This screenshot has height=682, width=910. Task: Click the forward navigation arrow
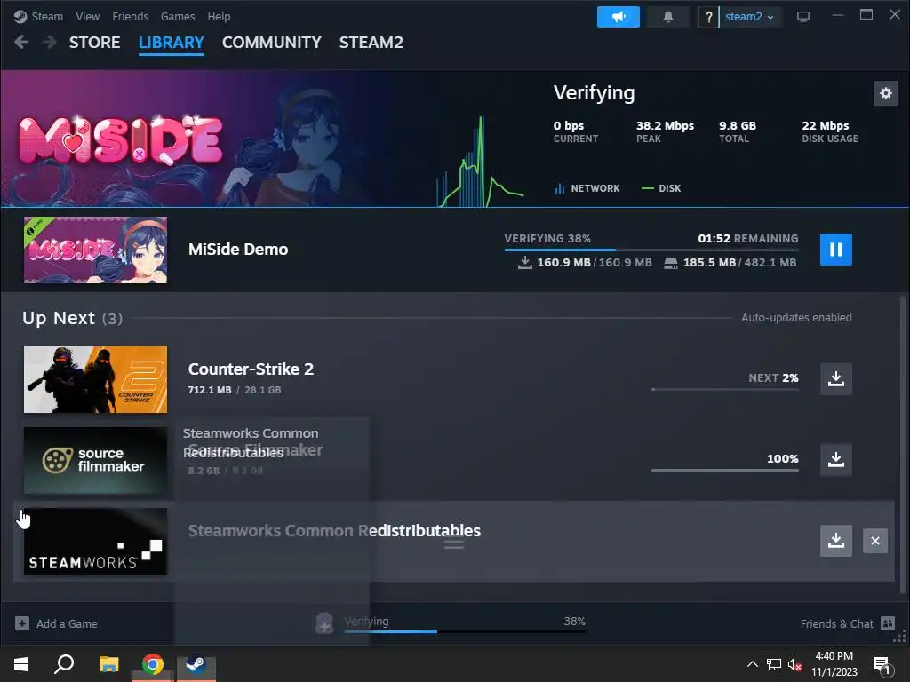[50, 42]
